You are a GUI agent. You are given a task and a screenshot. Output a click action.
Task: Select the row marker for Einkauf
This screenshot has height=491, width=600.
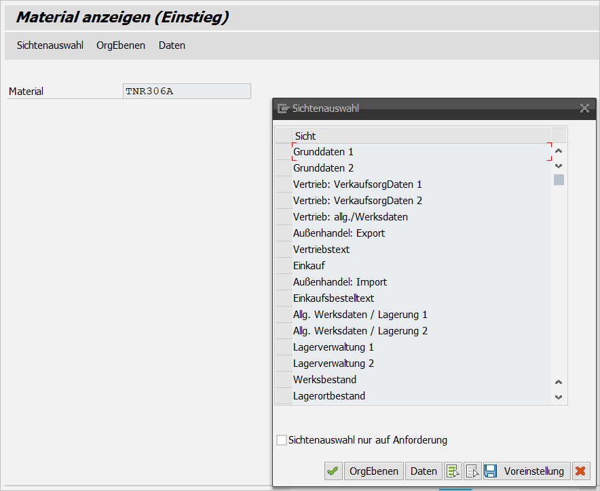pos(283,266)
